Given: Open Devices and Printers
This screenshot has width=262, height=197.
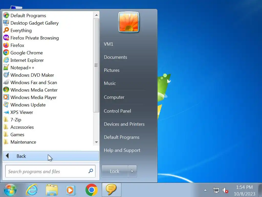Looking at the screenshot, I should 124,124.
